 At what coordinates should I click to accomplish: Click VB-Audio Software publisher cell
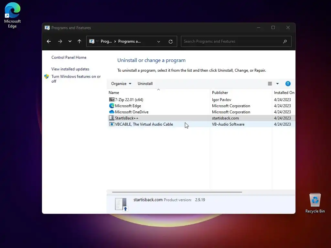228,124
